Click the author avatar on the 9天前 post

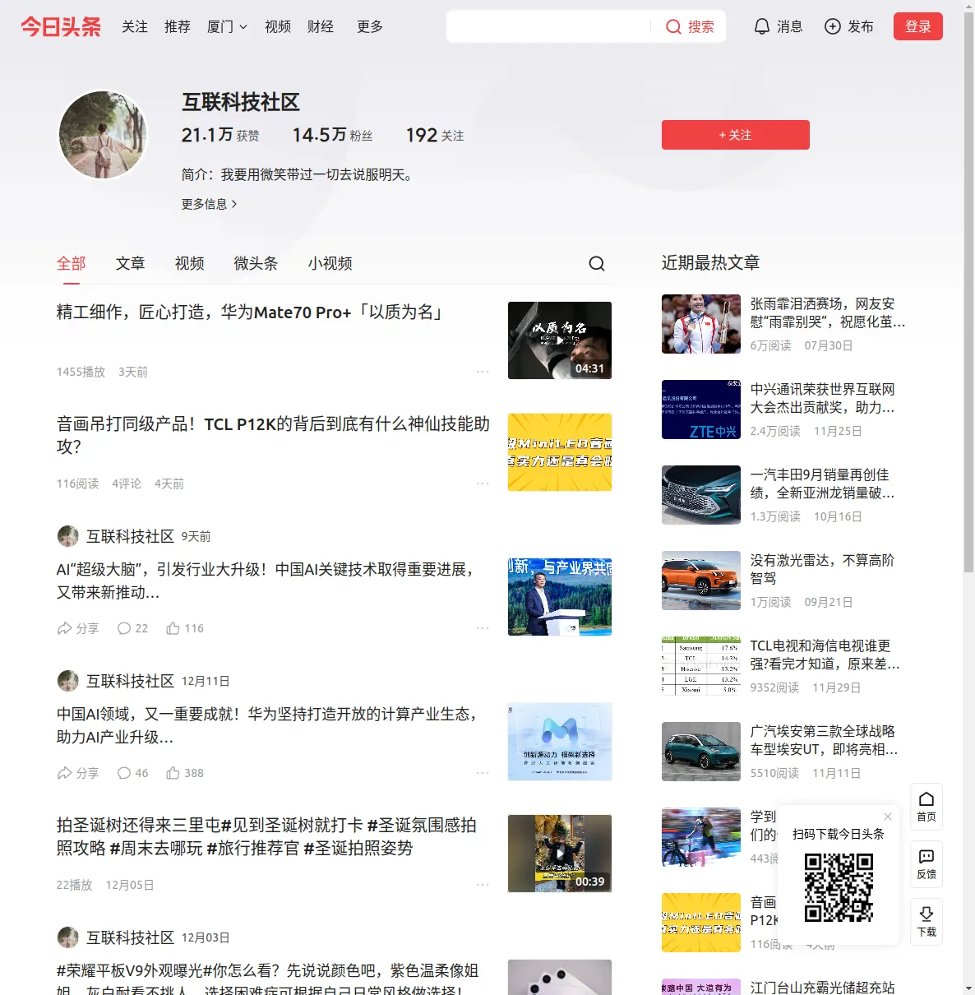[x=68, y=536]
